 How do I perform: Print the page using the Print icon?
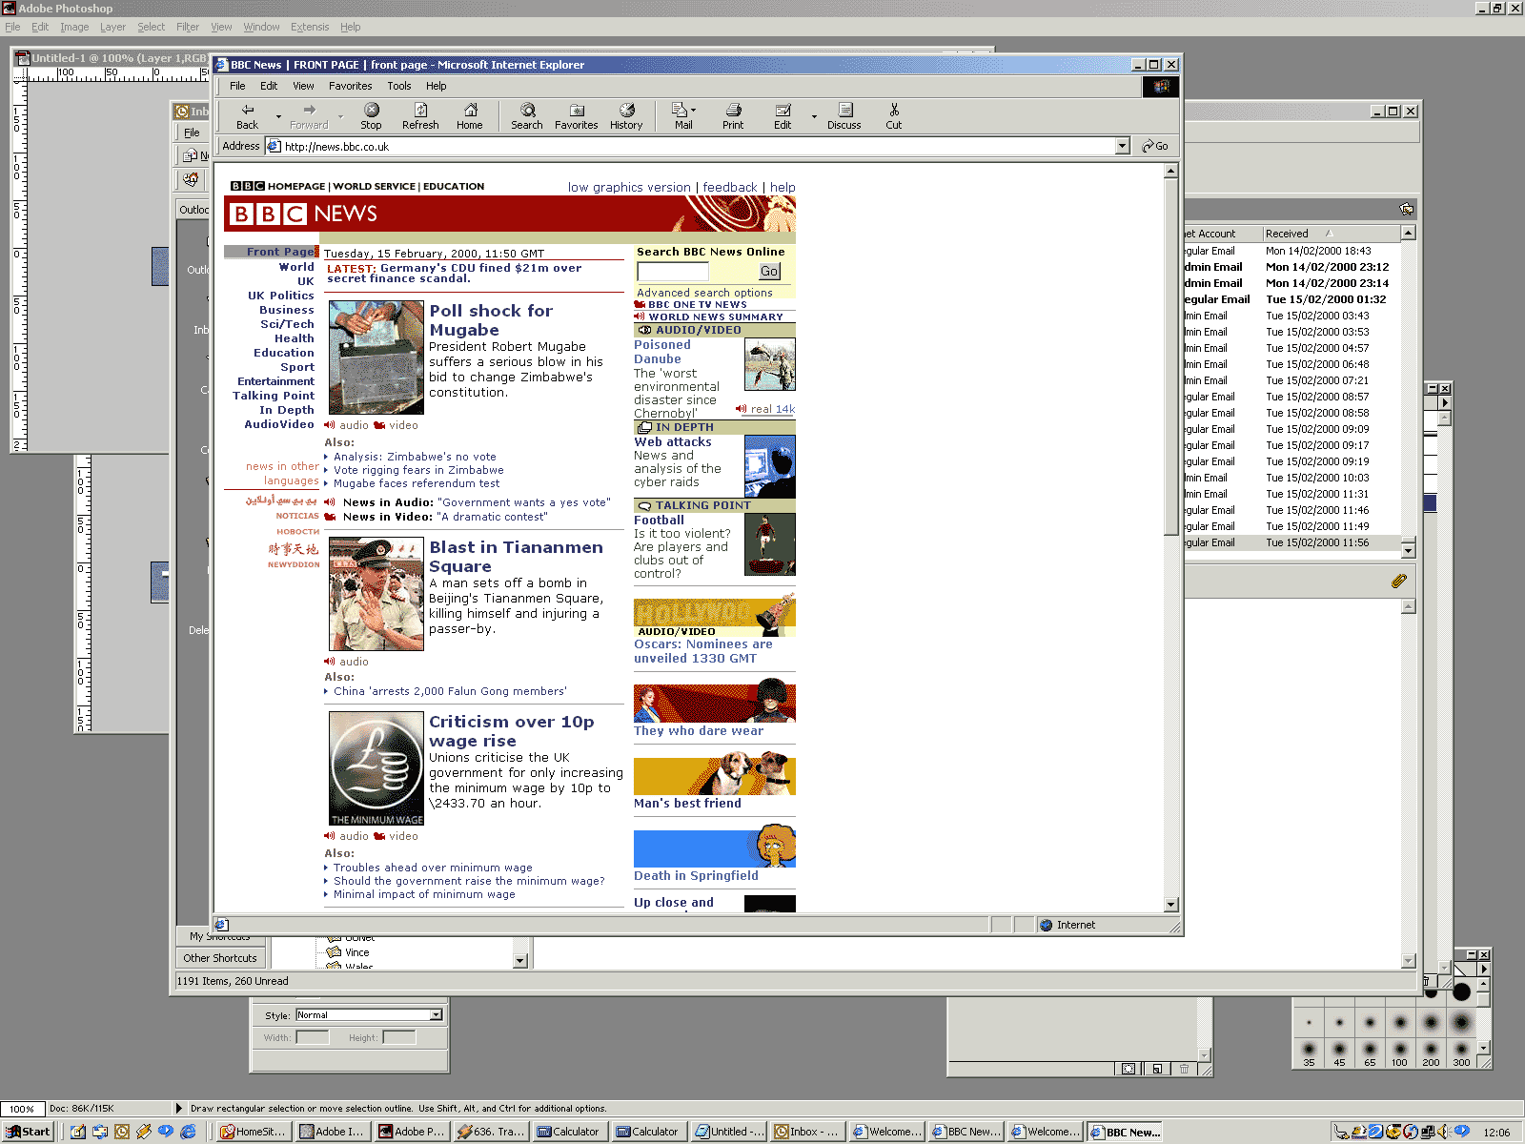(x=733, y=116)
